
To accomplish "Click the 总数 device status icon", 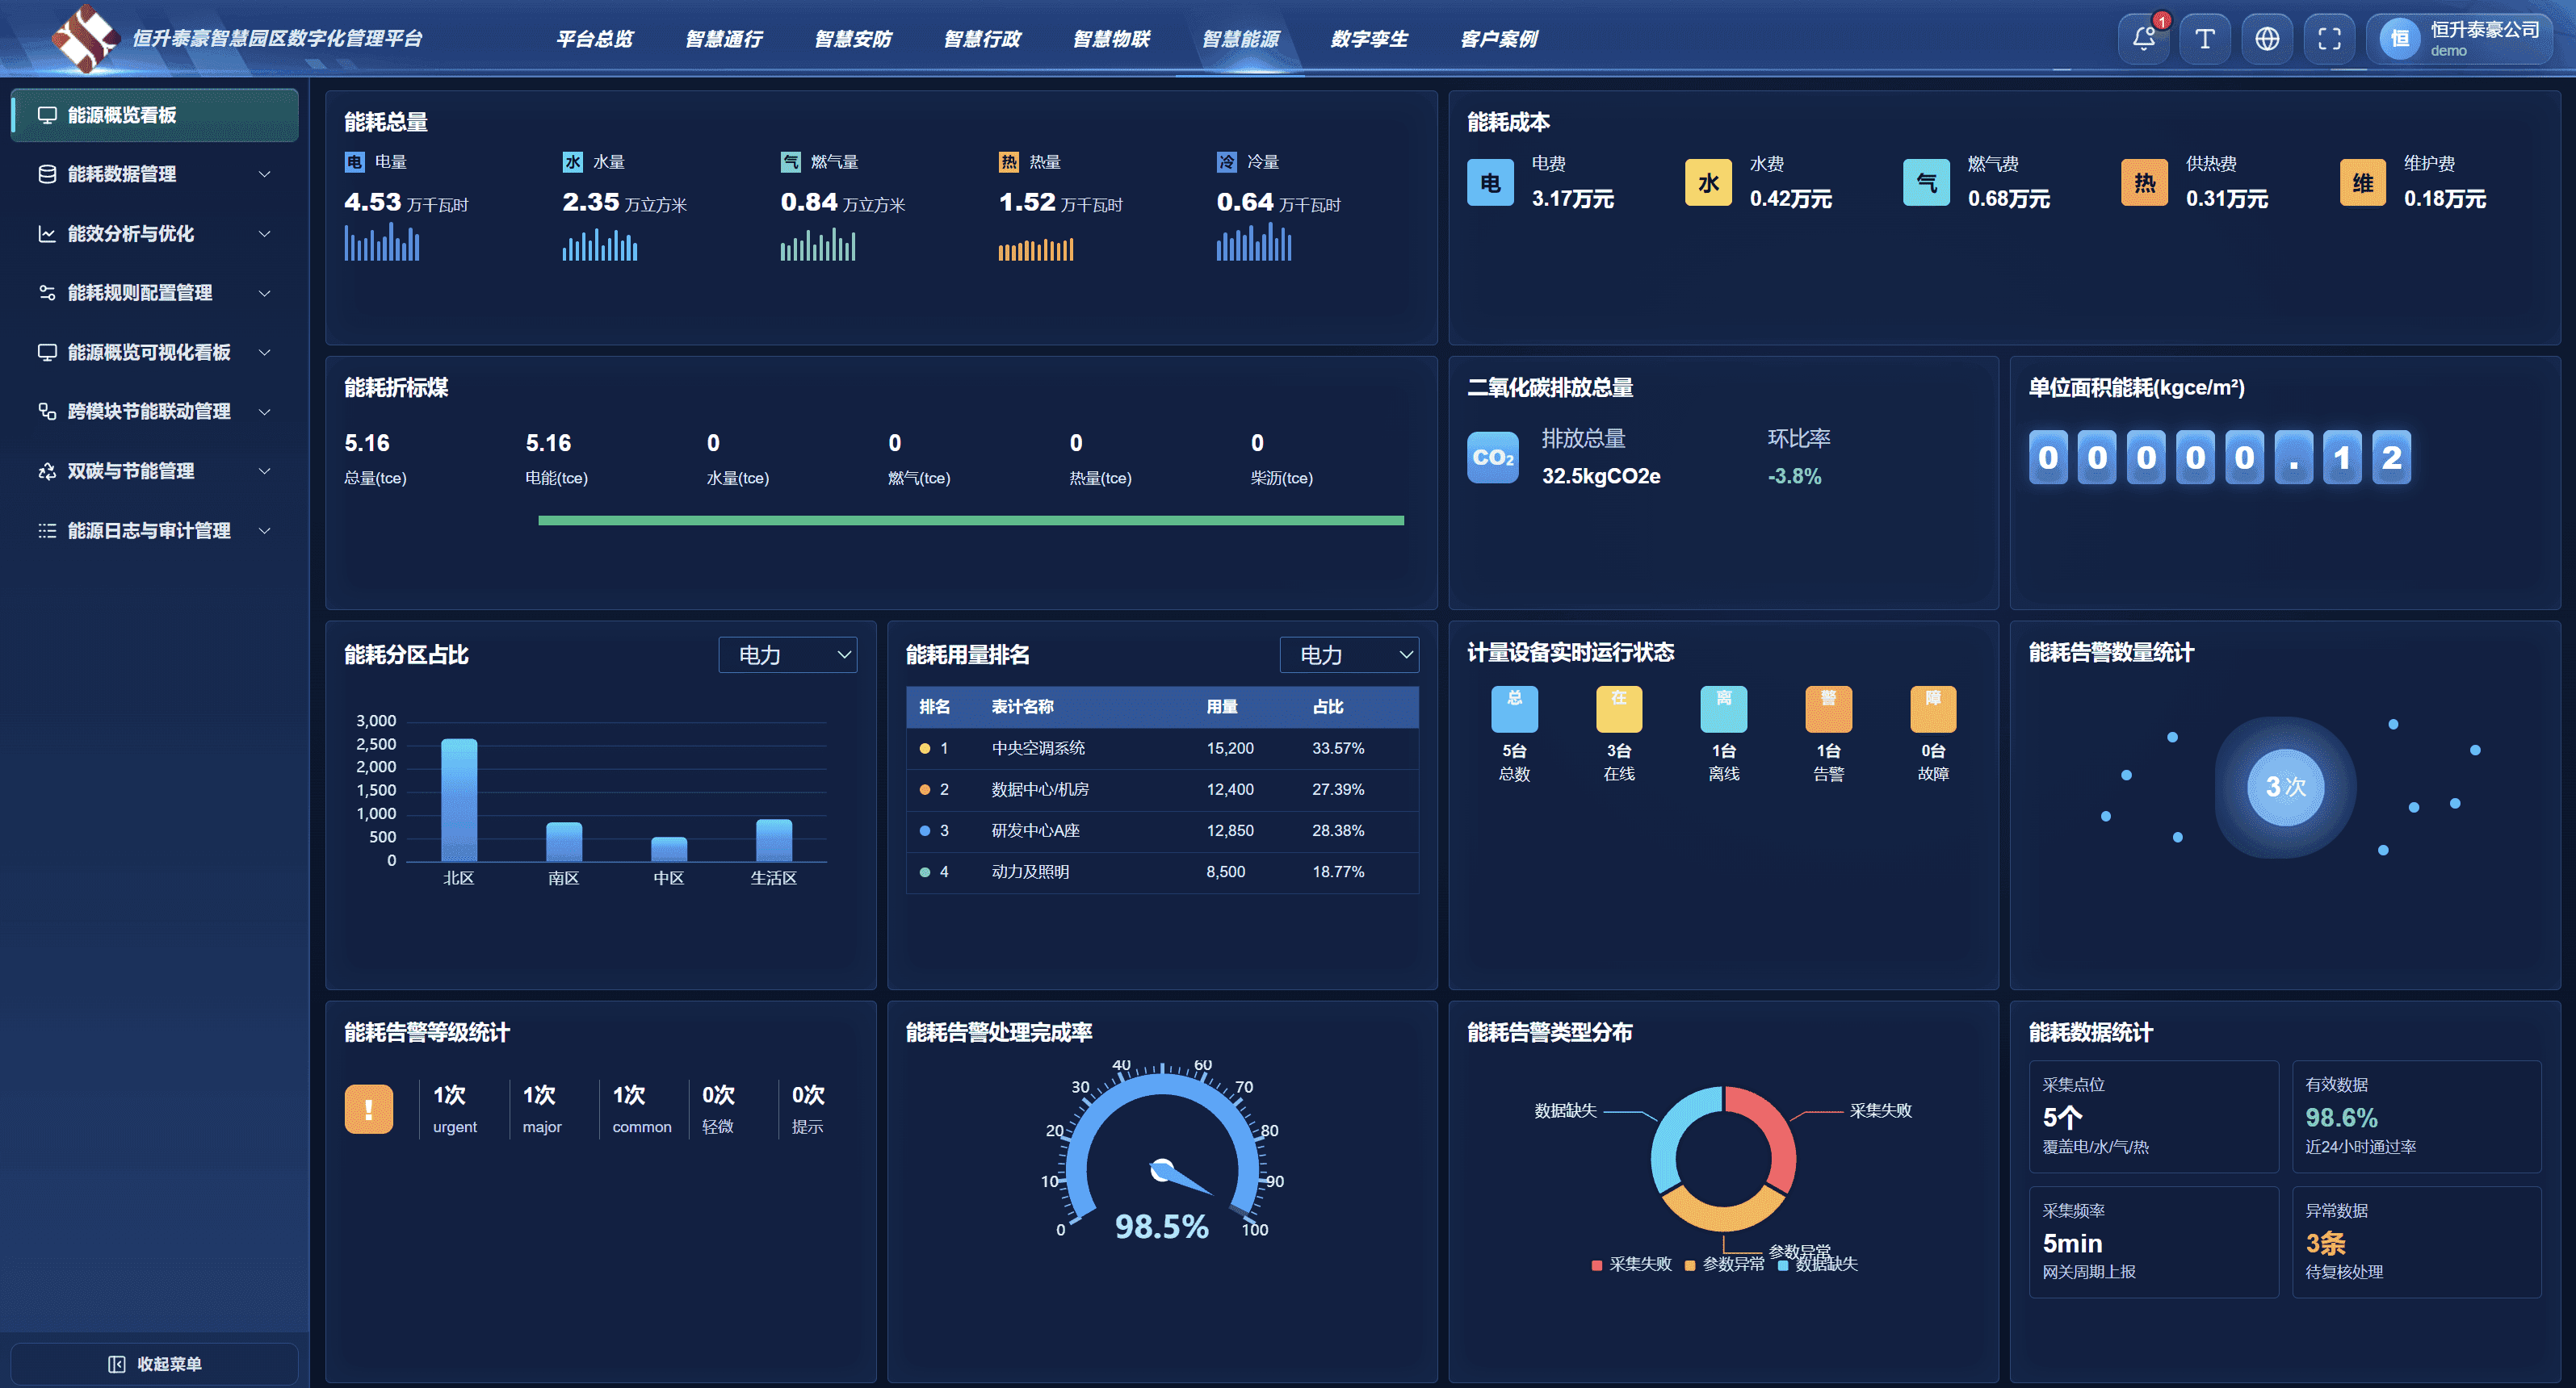I will 1514,709.
